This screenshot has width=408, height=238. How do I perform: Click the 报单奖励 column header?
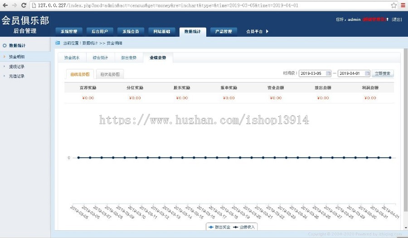point(229,87)
